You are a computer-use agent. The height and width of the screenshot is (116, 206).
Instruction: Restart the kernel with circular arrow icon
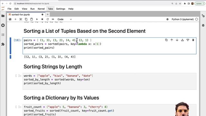point(48,19)
